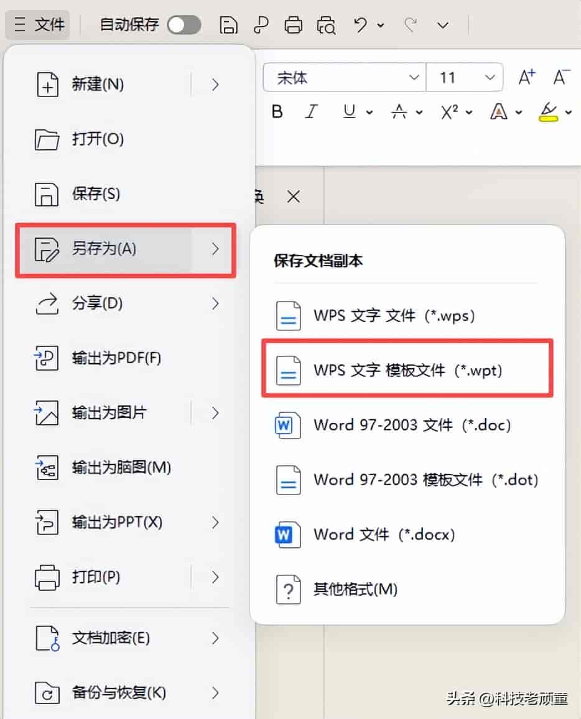Screen dimensions: 581x719
Task: Expand the quick access toolbar customize chevron
Action: pos(442,26)
